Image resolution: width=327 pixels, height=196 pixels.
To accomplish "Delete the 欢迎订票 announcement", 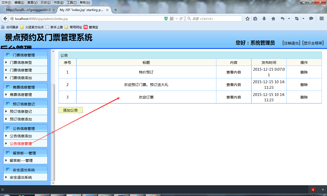I will point(304,97).
